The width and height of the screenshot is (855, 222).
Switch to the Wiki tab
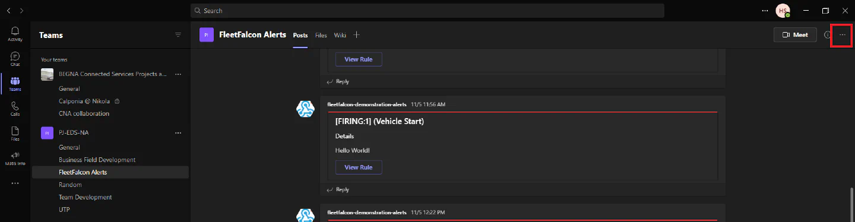click(x=340, y=35)
